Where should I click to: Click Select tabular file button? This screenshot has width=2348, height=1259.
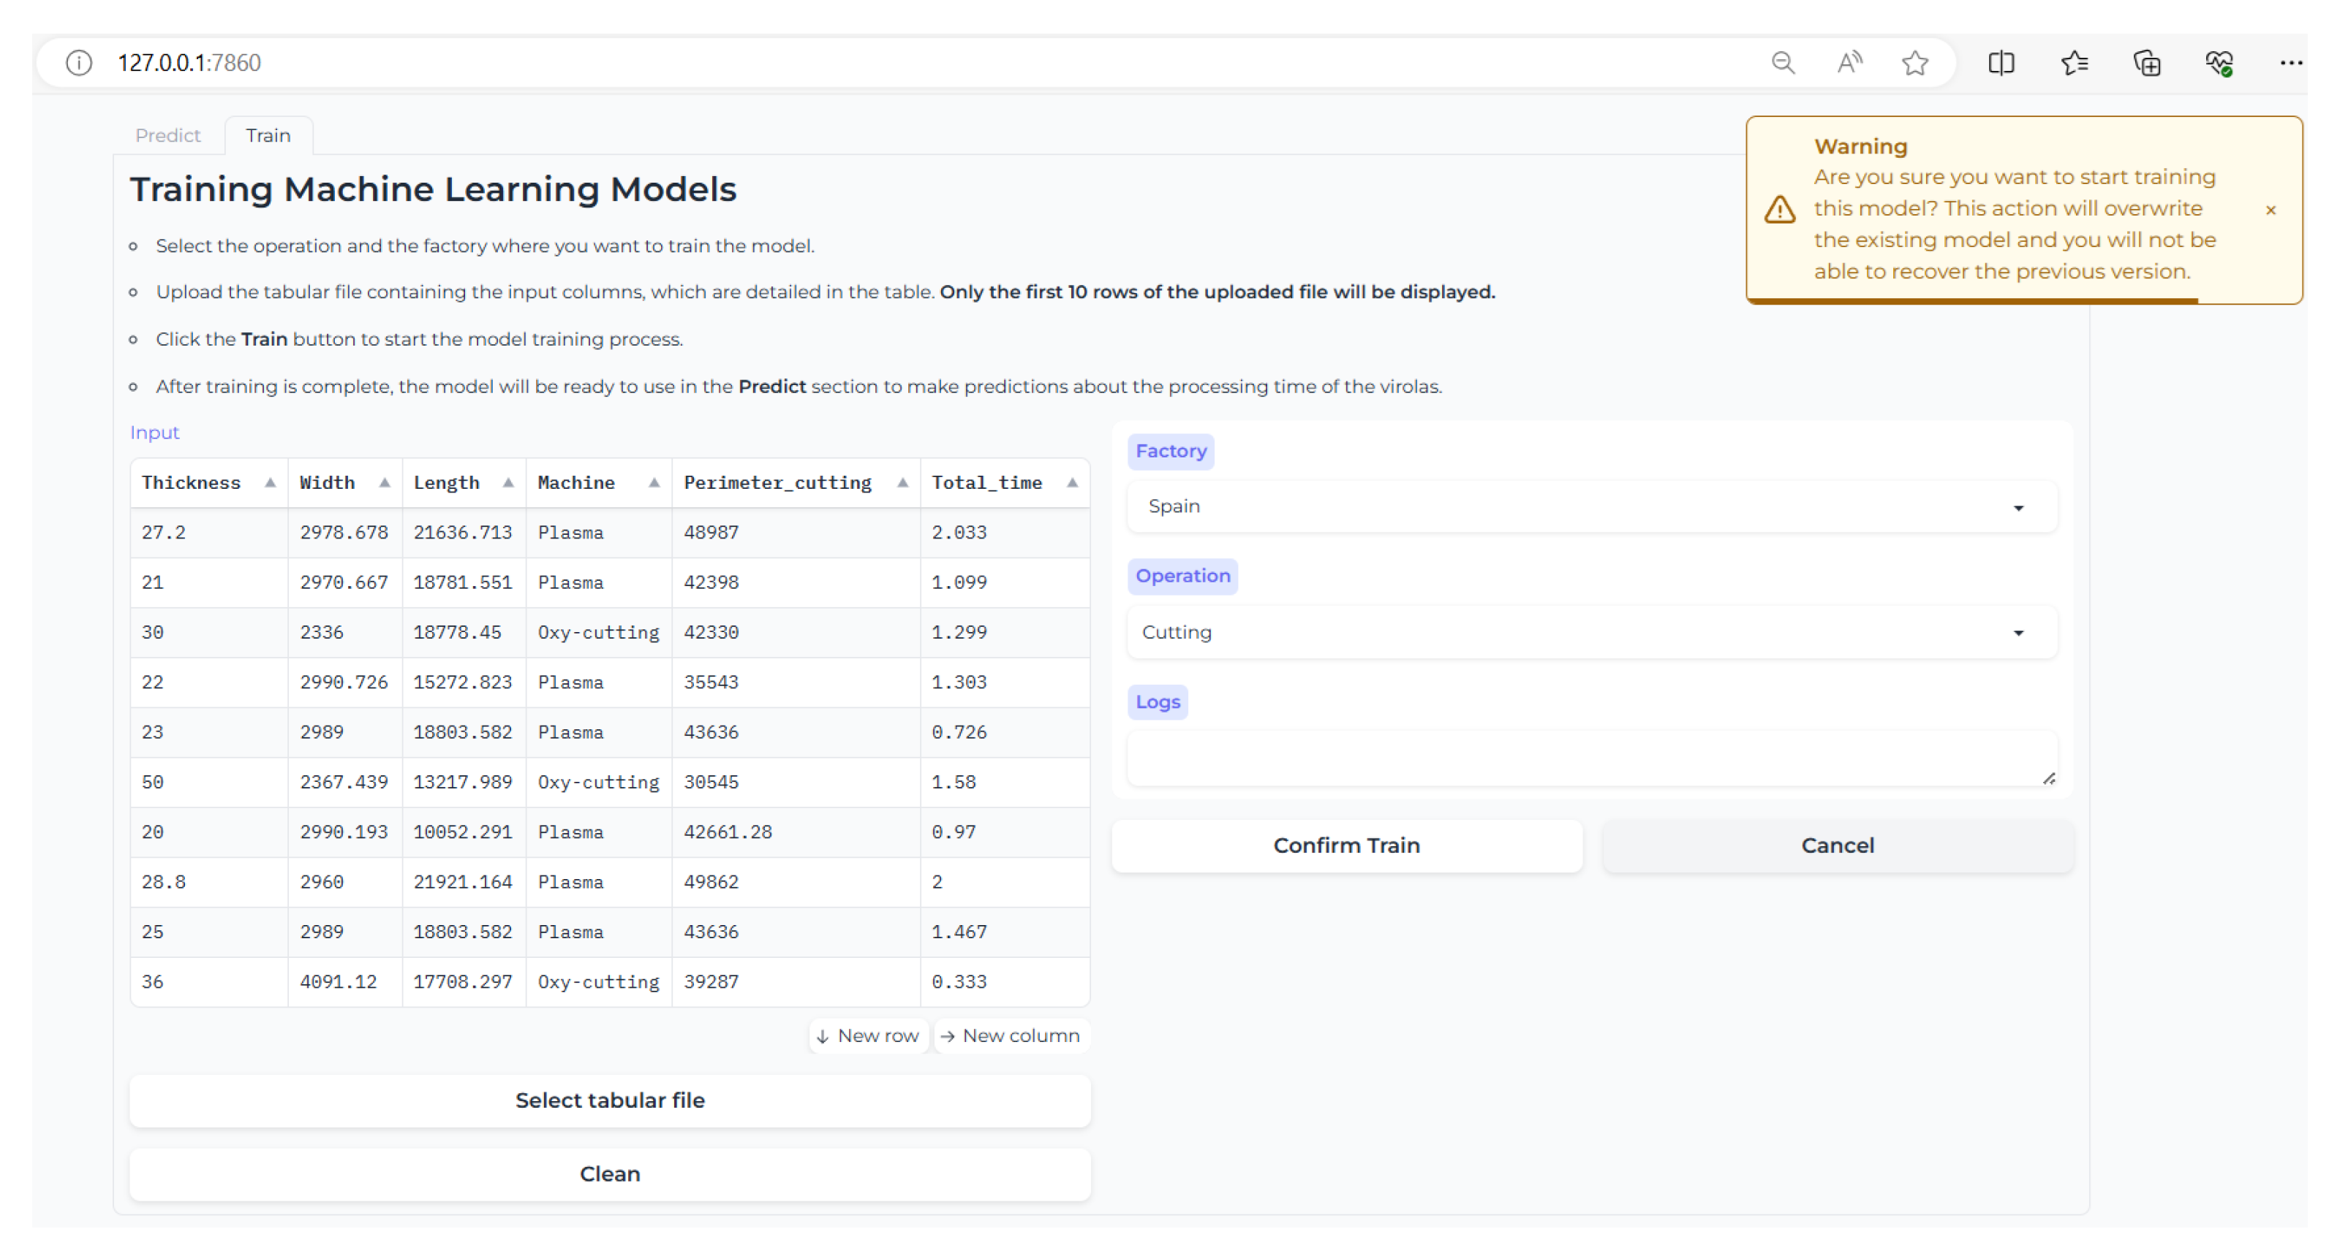pyautogui.click(x=610, y=1100)
